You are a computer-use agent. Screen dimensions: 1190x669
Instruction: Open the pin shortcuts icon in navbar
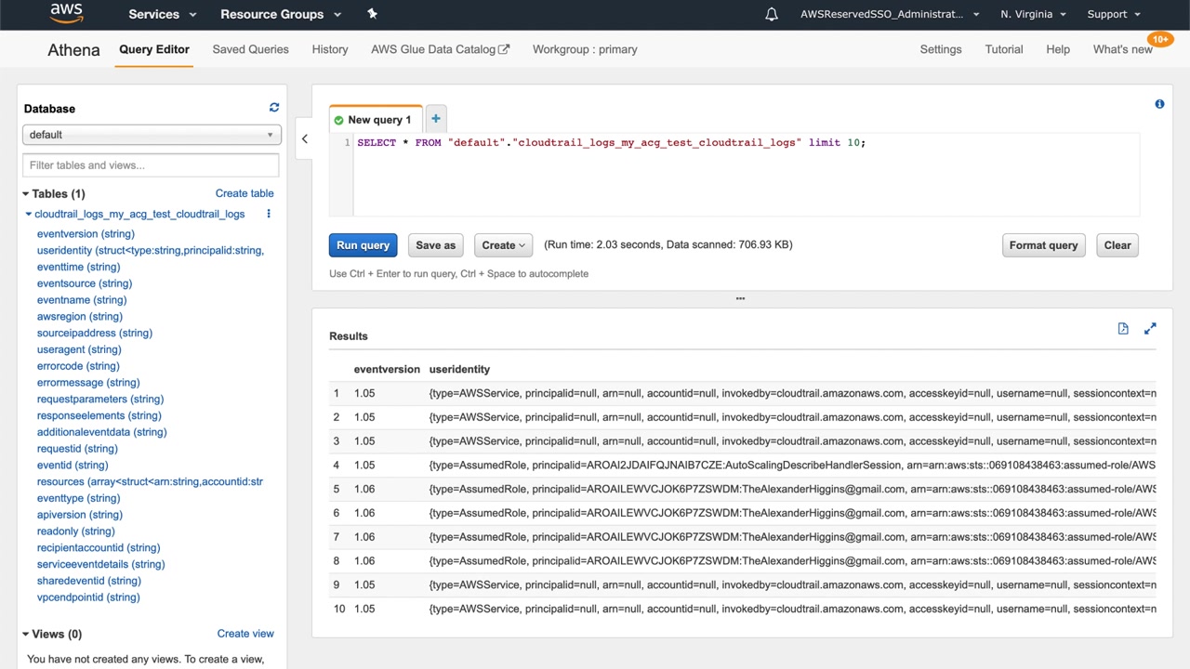click(x=372, y=14)
